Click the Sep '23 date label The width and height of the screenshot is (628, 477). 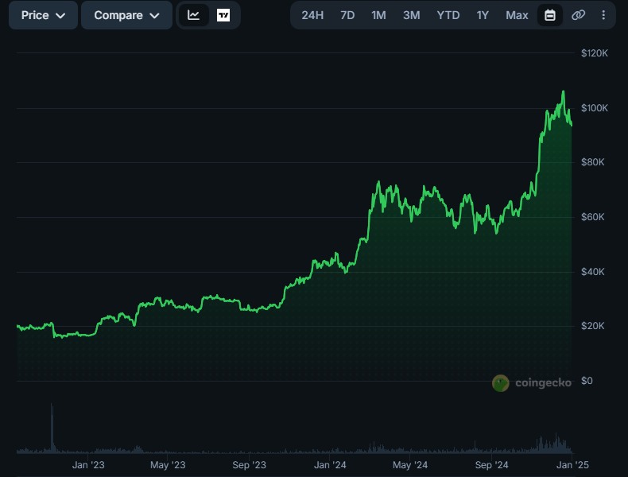point(249,465)
